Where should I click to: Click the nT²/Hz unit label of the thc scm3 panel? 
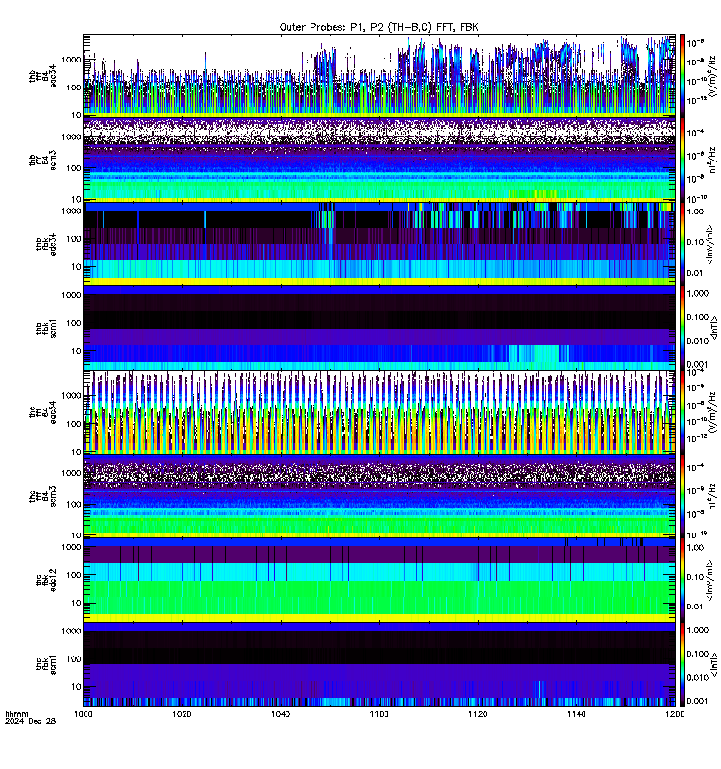click(x=712, y=496)
